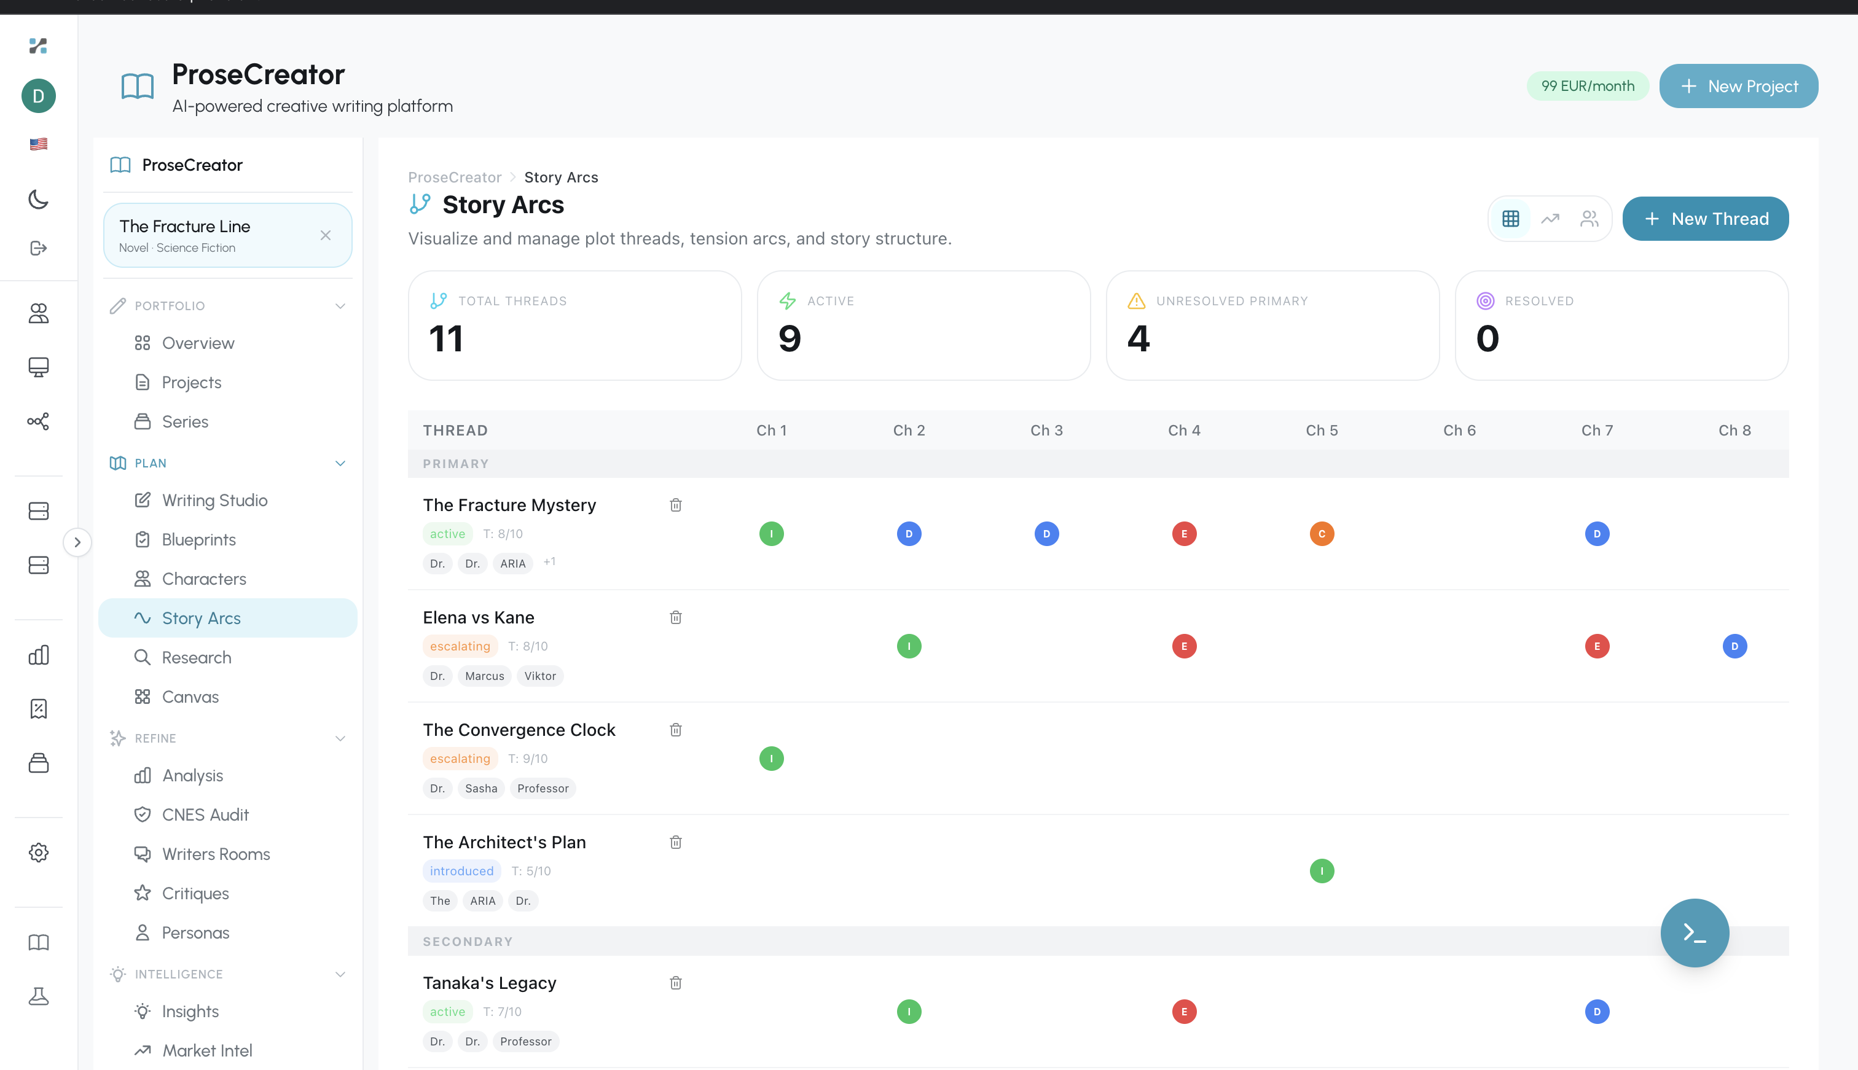Start a New Project
1858x1070 pixels.
click(1739, 86)
